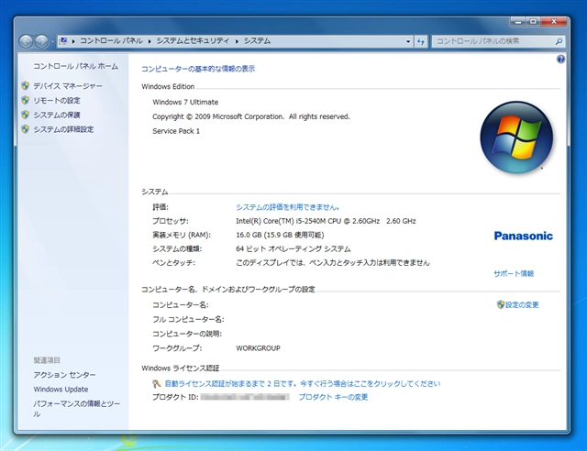The width and height of the screenshot is (587, 451).
Task: Open Windows Update link in sidebar
Action: point(61,390)
